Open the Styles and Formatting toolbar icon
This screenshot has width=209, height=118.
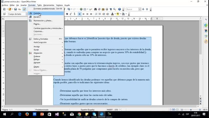point(4,14)
